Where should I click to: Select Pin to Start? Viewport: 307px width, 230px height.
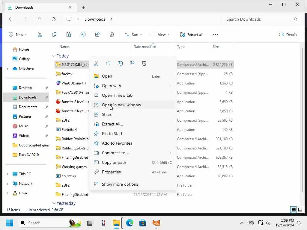click(x=133, y=134)
